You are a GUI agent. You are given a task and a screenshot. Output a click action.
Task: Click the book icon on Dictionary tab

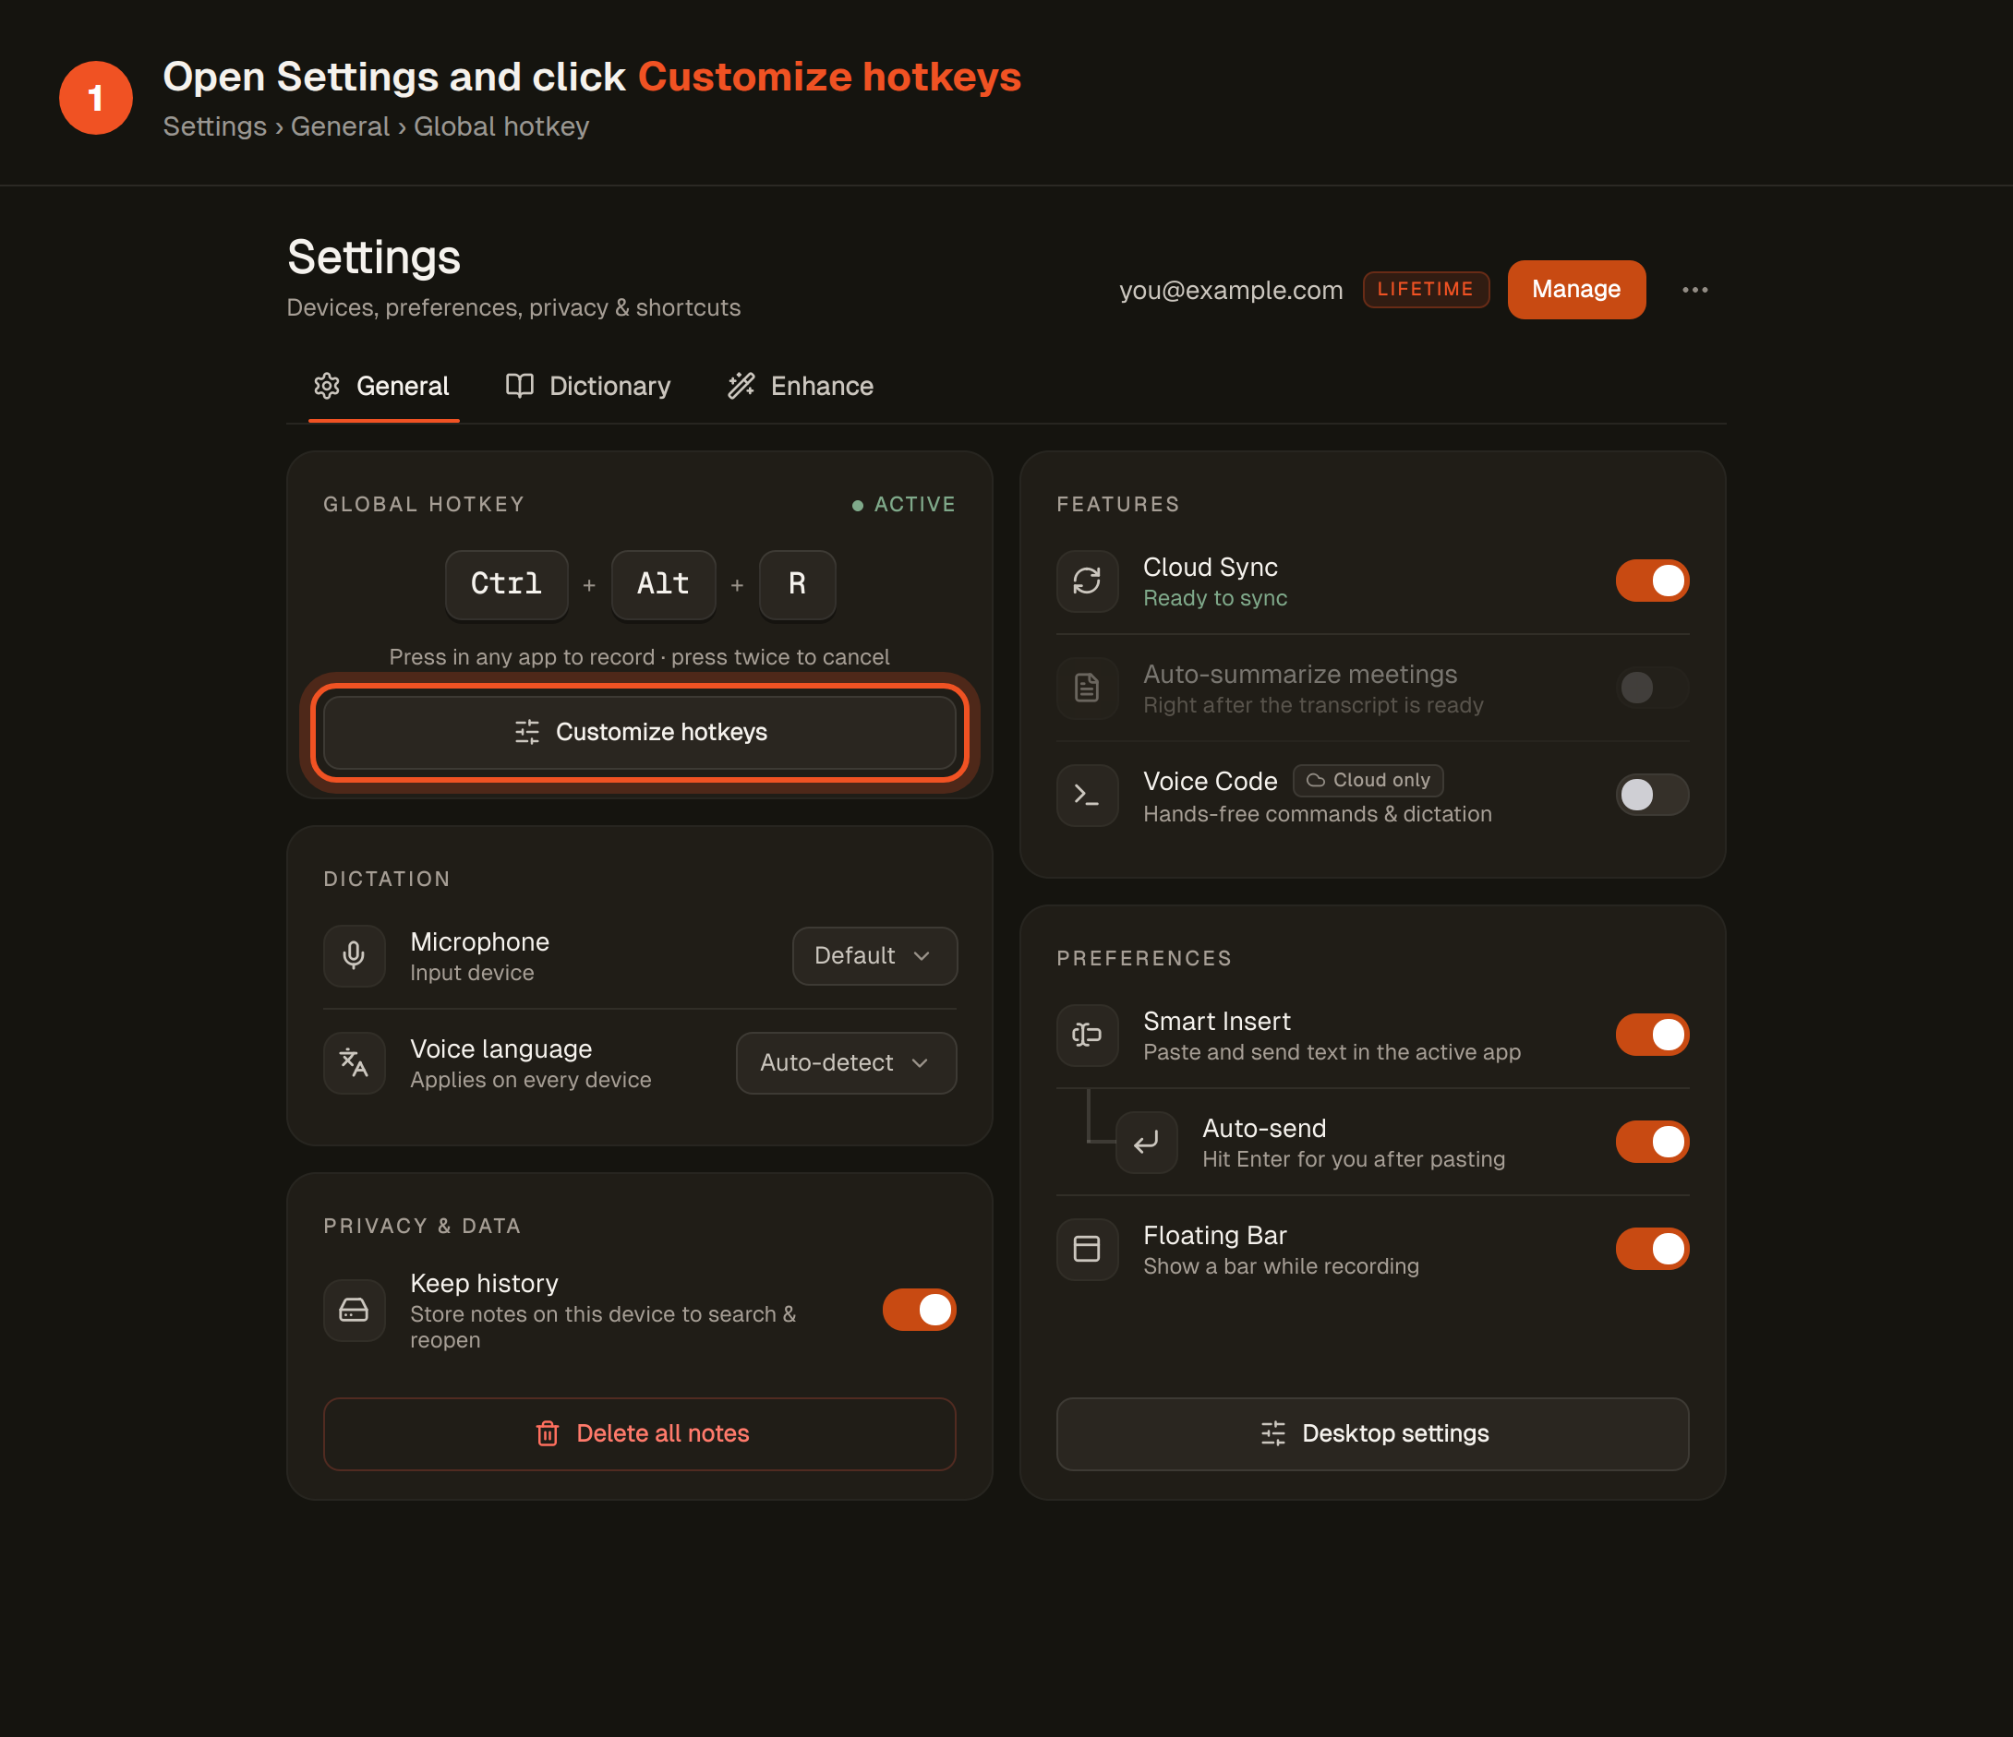pos(520,386)
